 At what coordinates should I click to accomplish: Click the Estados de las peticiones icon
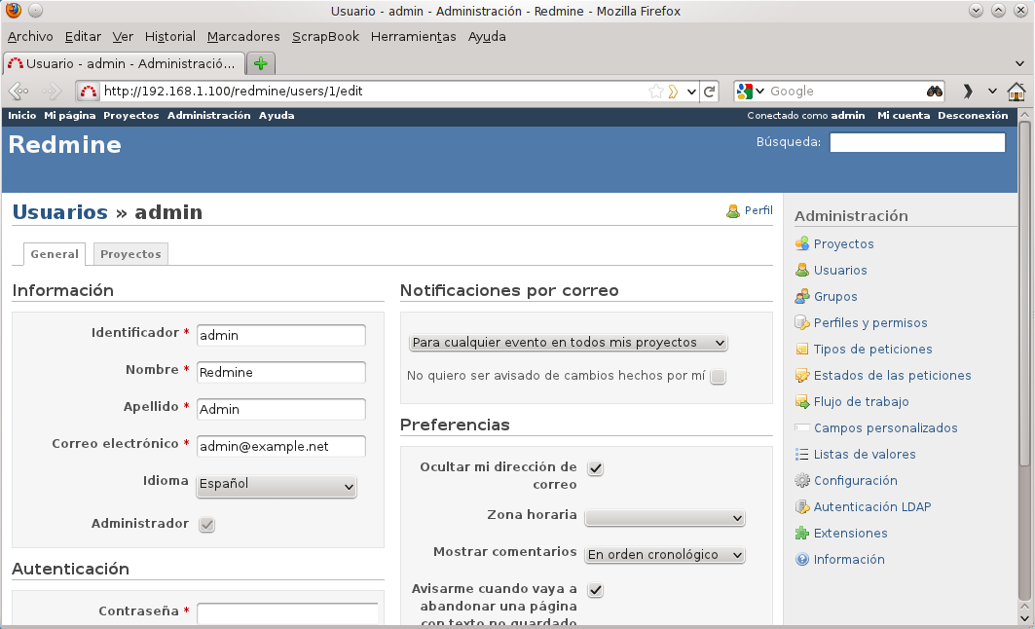click(x=802, y=376)
